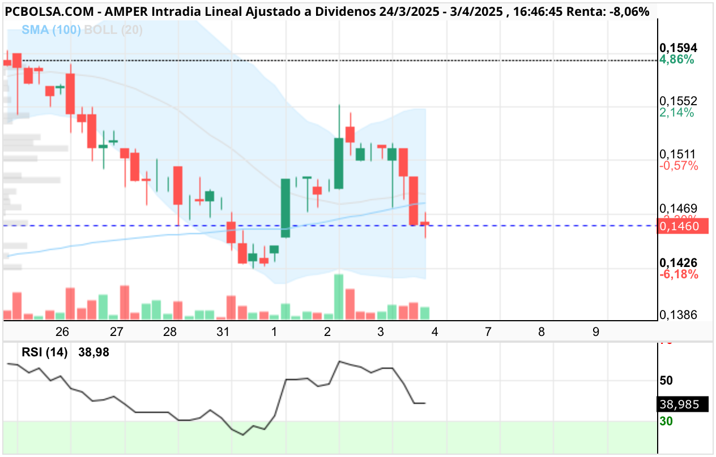Select date 27 on the time axis
Screen dimensions: 716x457
tap(117, 332)
